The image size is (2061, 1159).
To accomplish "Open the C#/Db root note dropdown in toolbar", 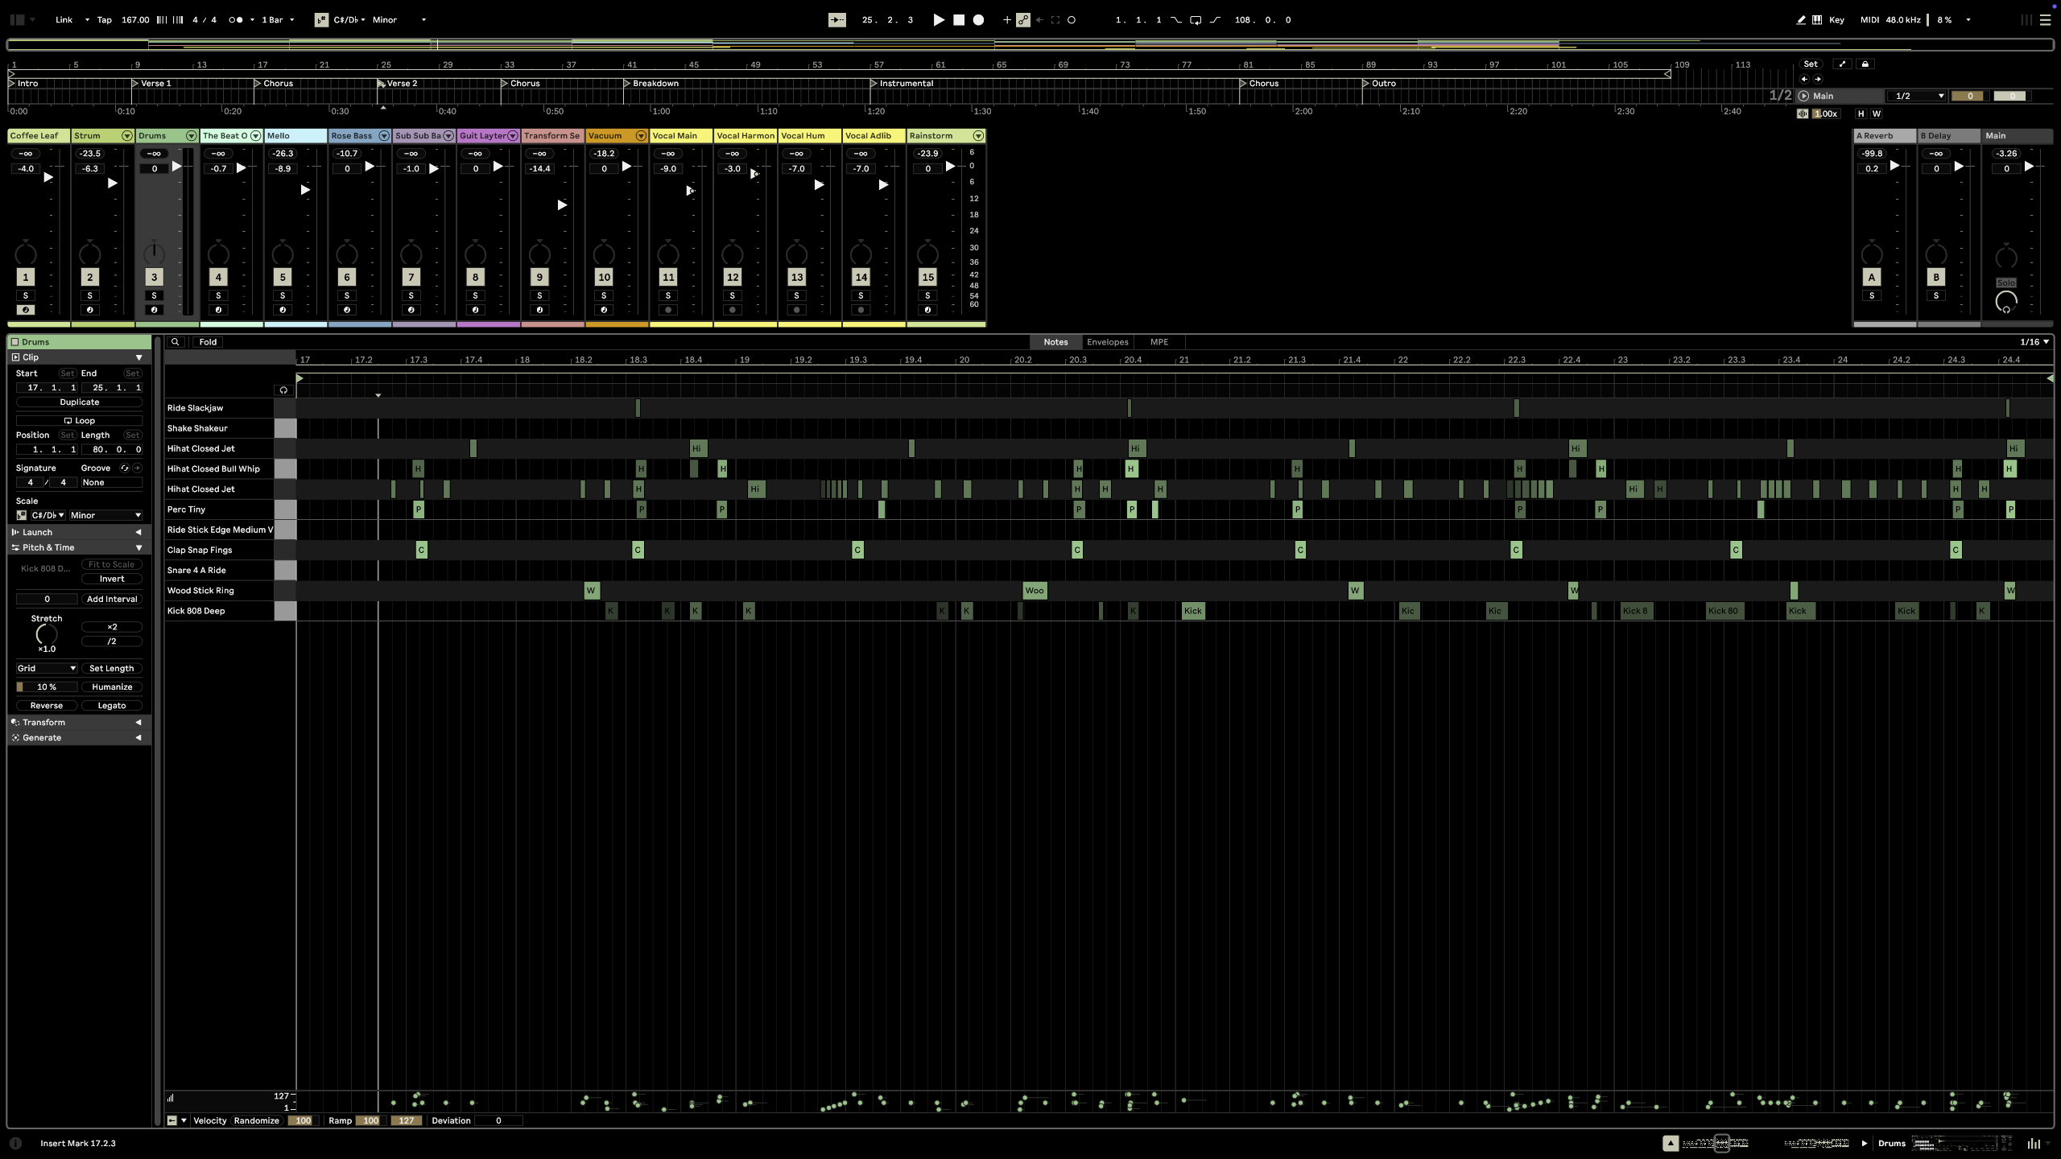I will coord(349,20).
